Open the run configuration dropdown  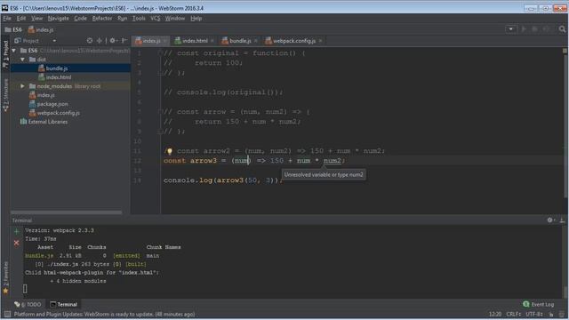[510, 29]
